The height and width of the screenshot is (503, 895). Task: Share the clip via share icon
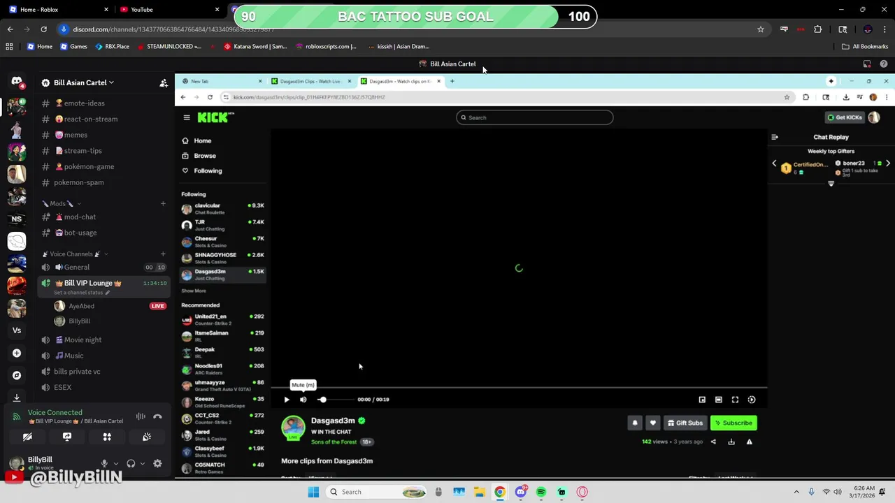click(x=713, y=442)
